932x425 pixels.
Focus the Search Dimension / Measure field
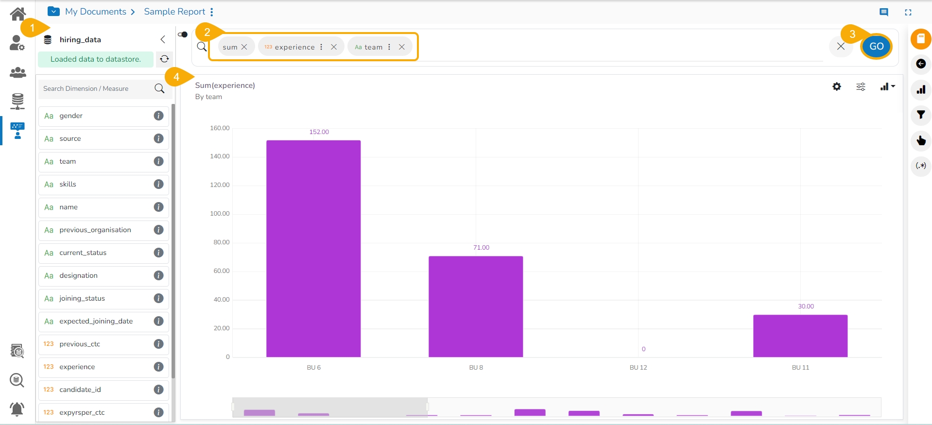point(96,88)
